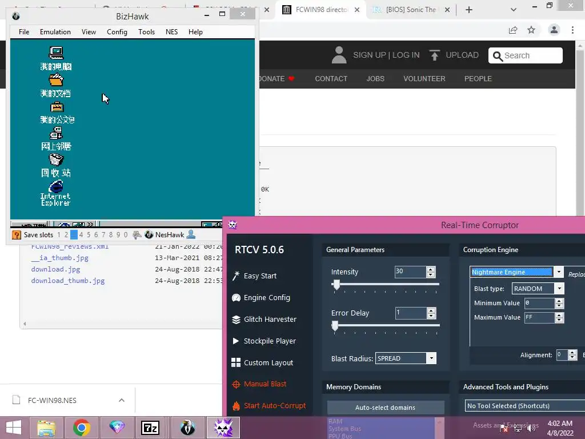Select save slot 8 in BizHawk

tap(111, 235)
